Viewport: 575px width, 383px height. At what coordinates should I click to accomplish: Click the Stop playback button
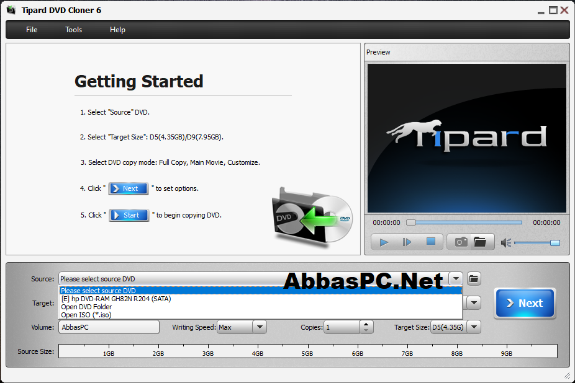[431, 242]
